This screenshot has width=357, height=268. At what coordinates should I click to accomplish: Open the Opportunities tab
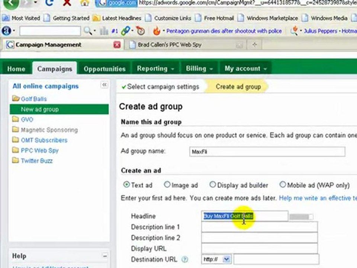point(104,68)
